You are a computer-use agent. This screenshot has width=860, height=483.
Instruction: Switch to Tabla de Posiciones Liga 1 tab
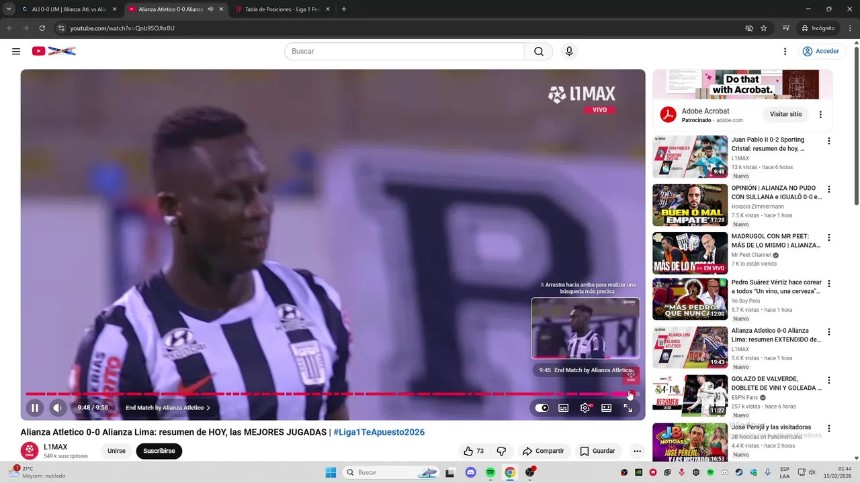[x=282, y=9]
